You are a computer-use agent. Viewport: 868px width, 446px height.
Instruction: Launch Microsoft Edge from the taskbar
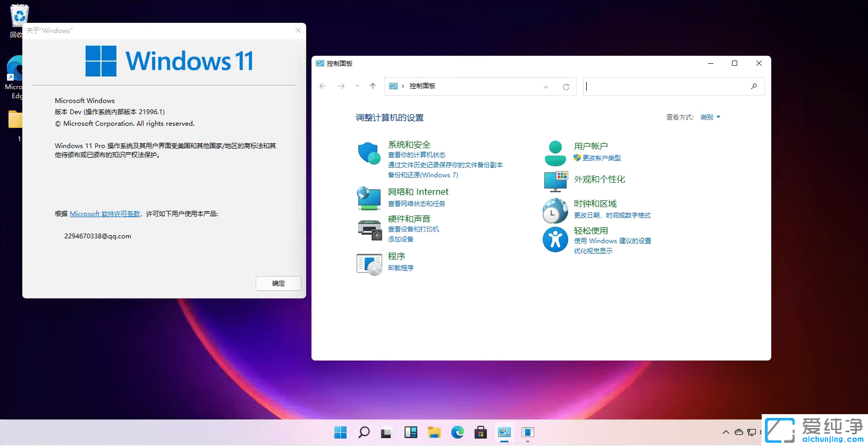458,432
